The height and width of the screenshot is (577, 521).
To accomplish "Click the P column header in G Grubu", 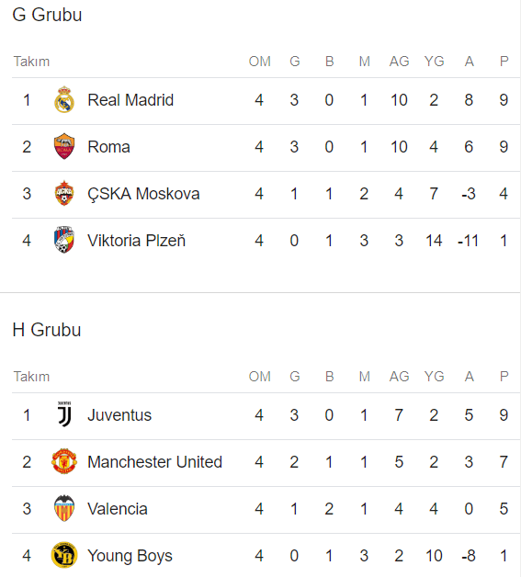I will click(x=504, y=61).
